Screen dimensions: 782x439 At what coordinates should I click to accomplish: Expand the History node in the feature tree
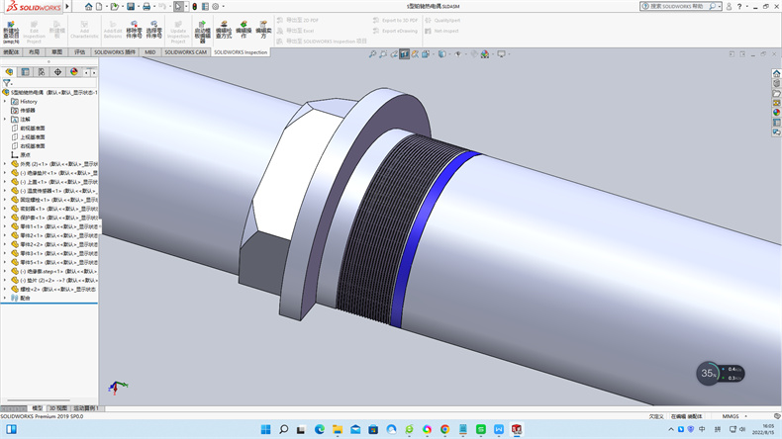[x=5, y=101]
